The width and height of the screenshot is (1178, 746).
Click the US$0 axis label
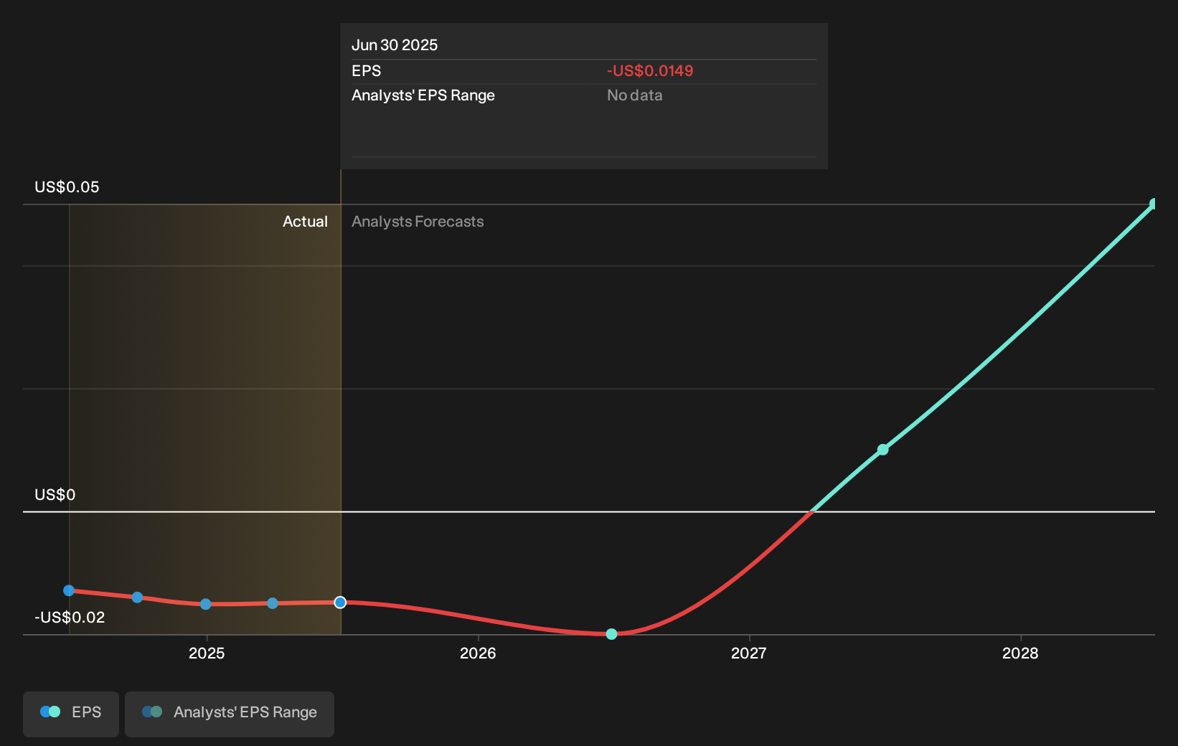pyautogui.click(x=55, y=495)
